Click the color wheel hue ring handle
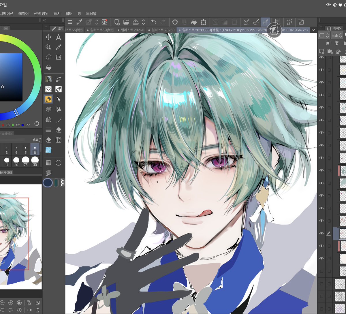 tap(16, 112)
